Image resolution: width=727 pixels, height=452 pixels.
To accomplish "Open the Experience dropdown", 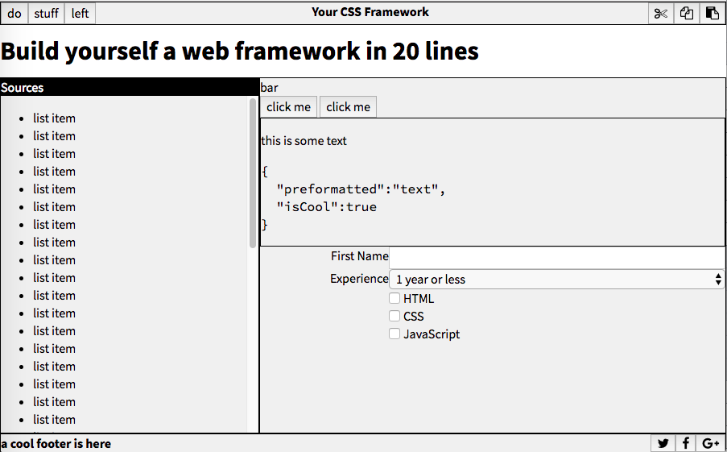I will tap(556, 279).
